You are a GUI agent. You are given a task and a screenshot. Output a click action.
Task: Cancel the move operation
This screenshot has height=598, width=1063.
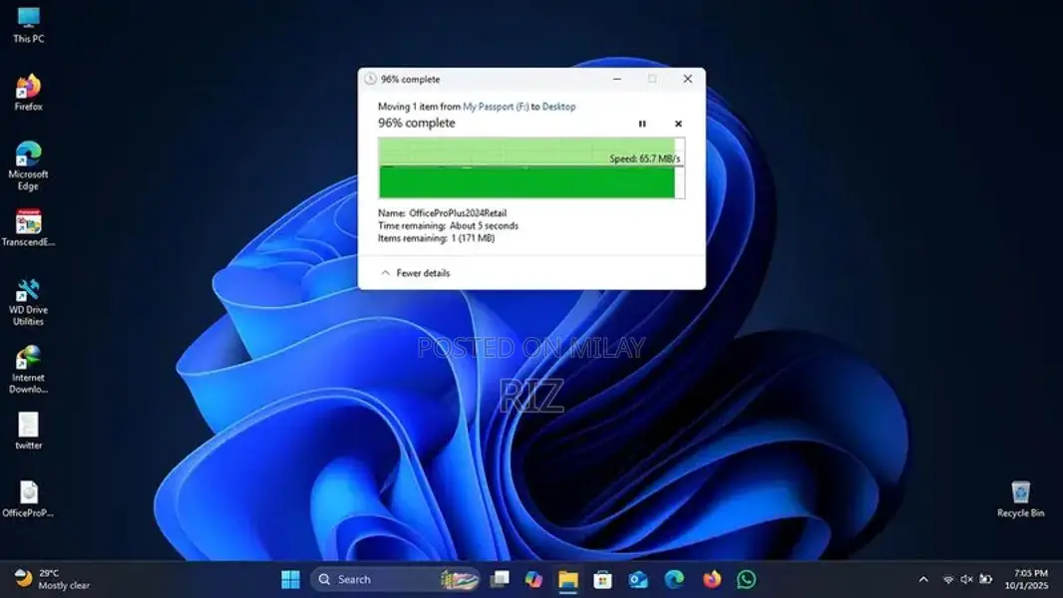(x=678, y=124)
